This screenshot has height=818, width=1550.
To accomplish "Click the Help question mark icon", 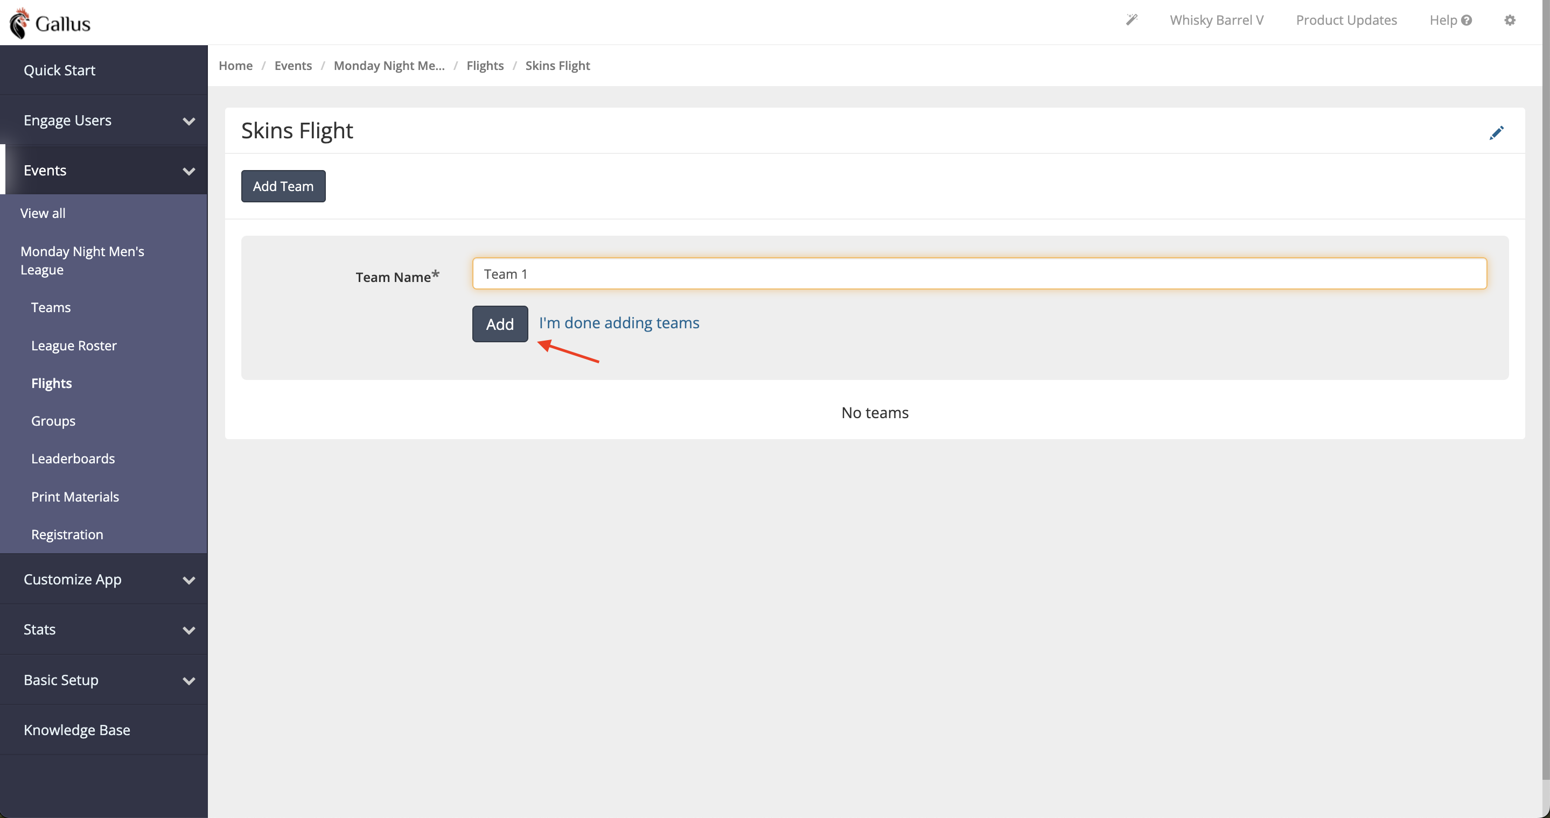I will (1467, 20).
